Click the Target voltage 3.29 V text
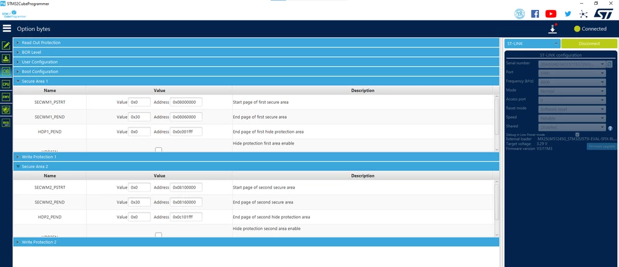Image resolution: width=619 pixels, height=267 pixels. (x=542, y=144)
